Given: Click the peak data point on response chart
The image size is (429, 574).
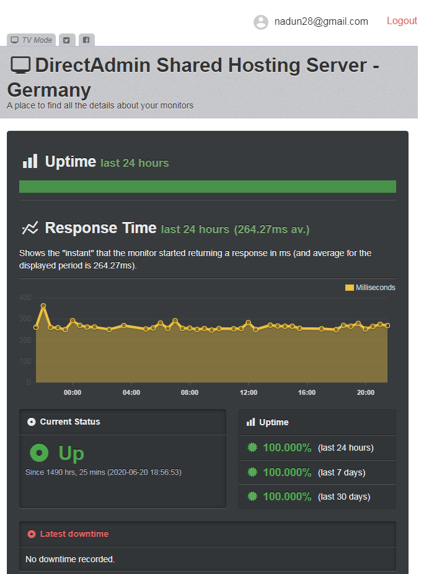Looking at the screenshot, I should pyautogui.click(x=43, y=306).
